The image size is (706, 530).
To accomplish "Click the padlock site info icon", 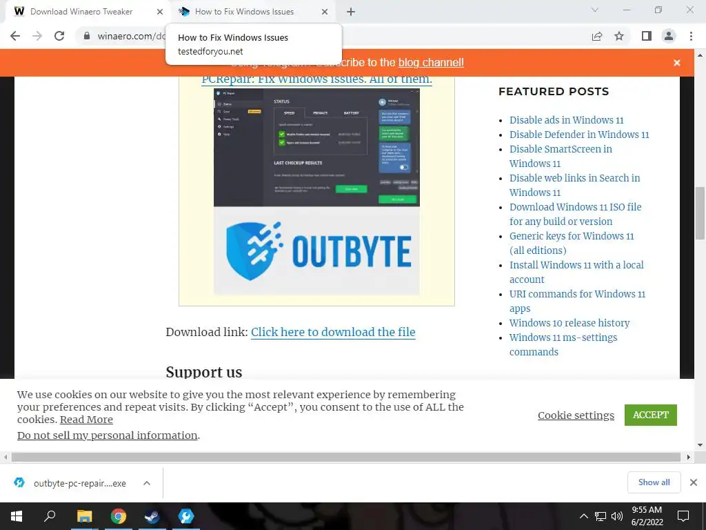I will [87, 36].
